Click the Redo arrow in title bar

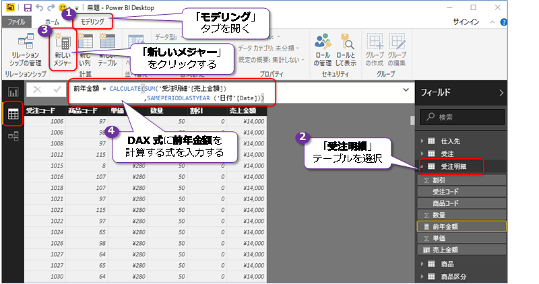coord(51,7)
